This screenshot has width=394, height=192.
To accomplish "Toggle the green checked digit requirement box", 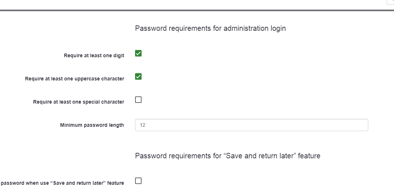I will [138, 54].
